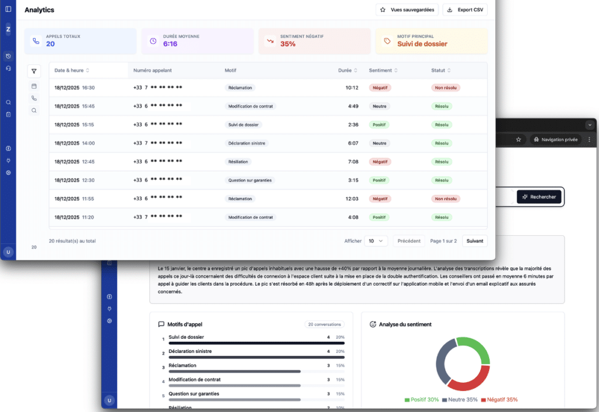Open the calendar date filter icon
The width and height of the screenshot is (599, 412).
[x=34, y=86]
